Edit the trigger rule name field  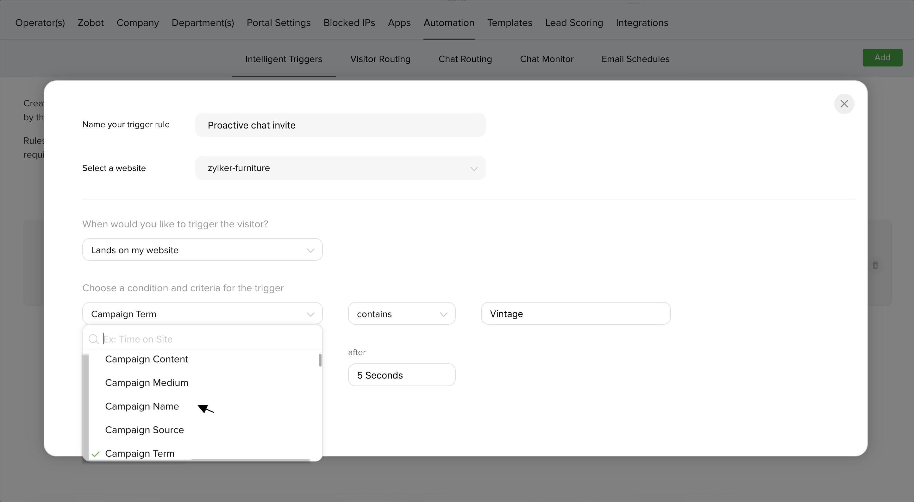tap(340, 125)
